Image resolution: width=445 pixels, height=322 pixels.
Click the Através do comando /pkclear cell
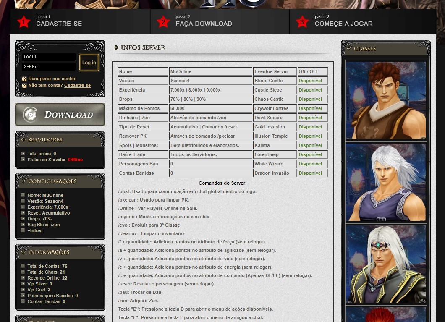point(211,136)
